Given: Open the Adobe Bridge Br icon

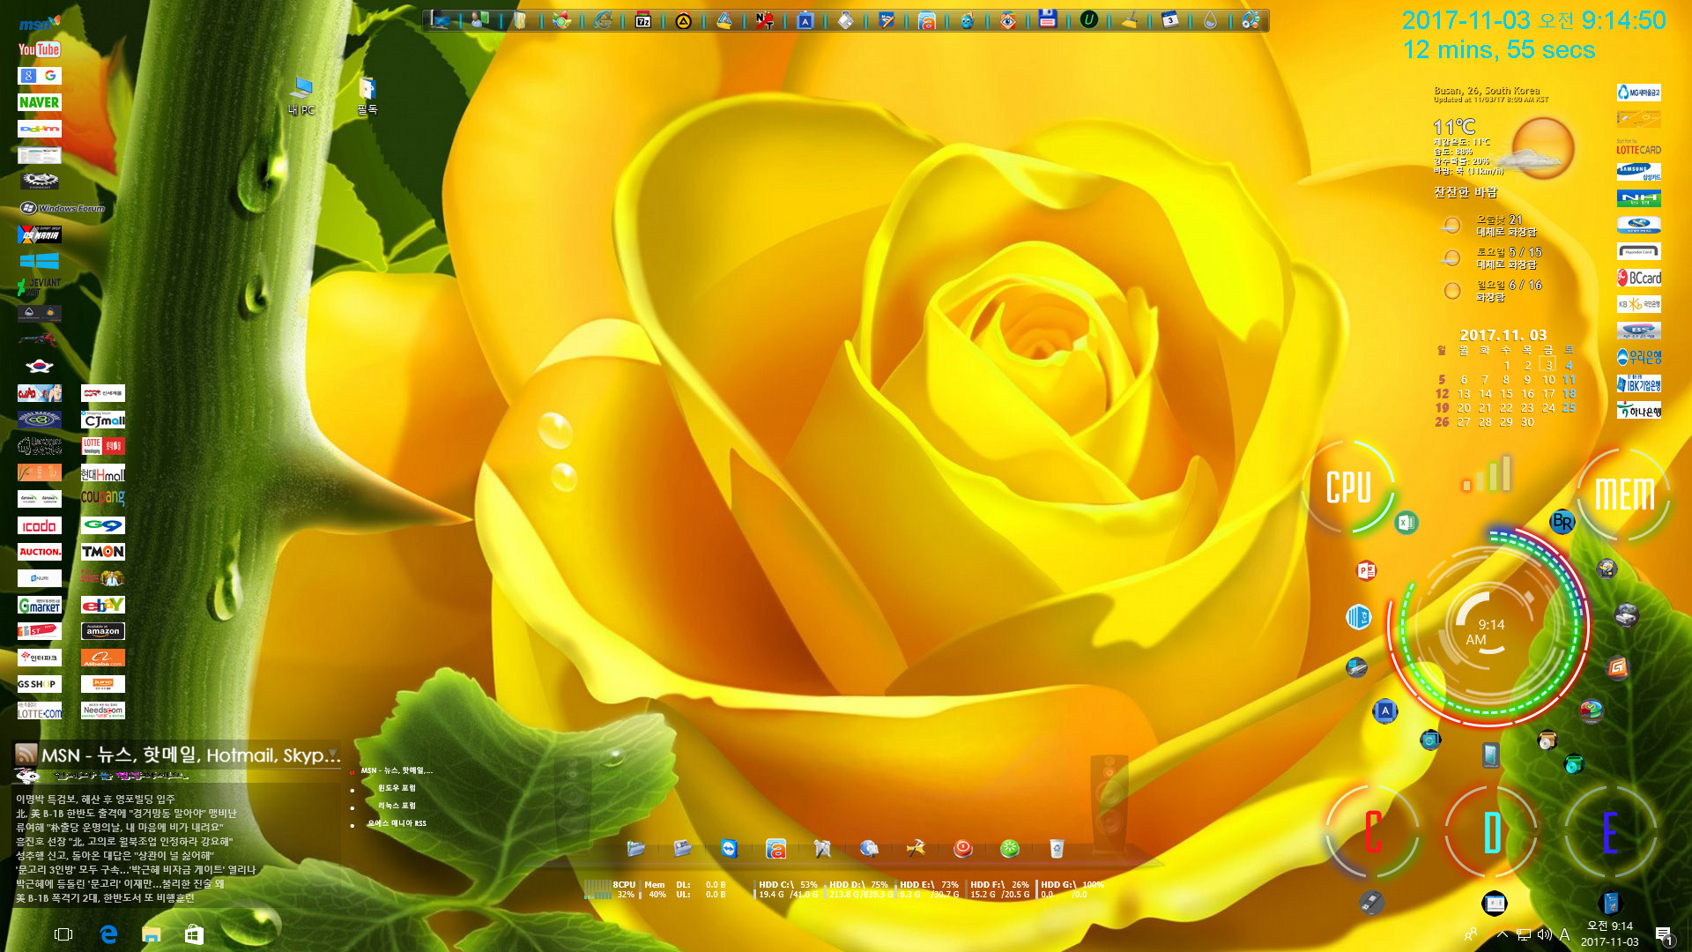Looking at the screenshot, I should coord(1562,522).
